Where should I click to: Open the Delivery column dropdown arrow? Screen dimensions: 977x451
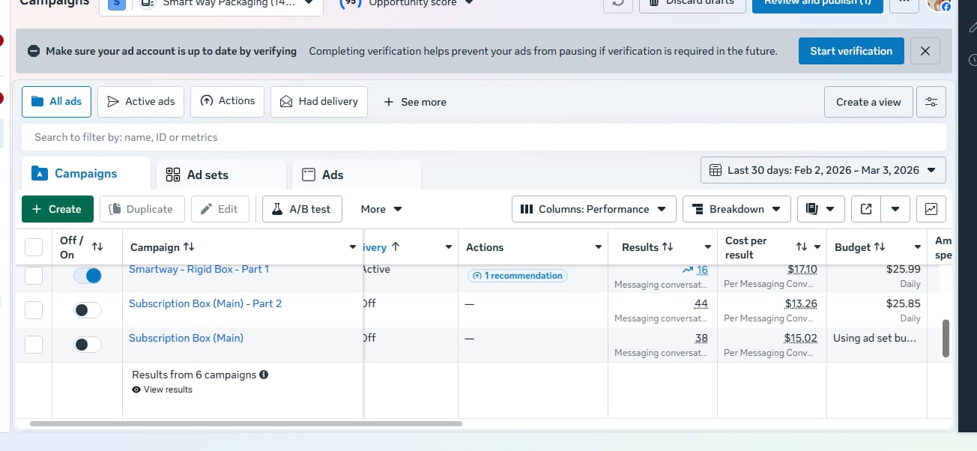[449, 247]
